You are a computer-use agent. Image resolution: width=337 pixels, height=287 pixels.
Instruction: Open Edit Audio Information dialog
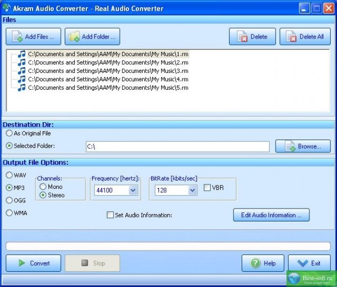[271, 215]
